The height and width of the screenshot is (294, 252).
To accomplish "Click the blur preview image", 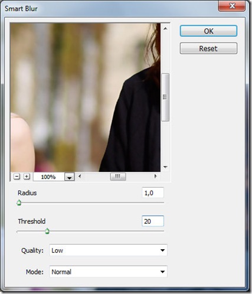I will [86, 97].
